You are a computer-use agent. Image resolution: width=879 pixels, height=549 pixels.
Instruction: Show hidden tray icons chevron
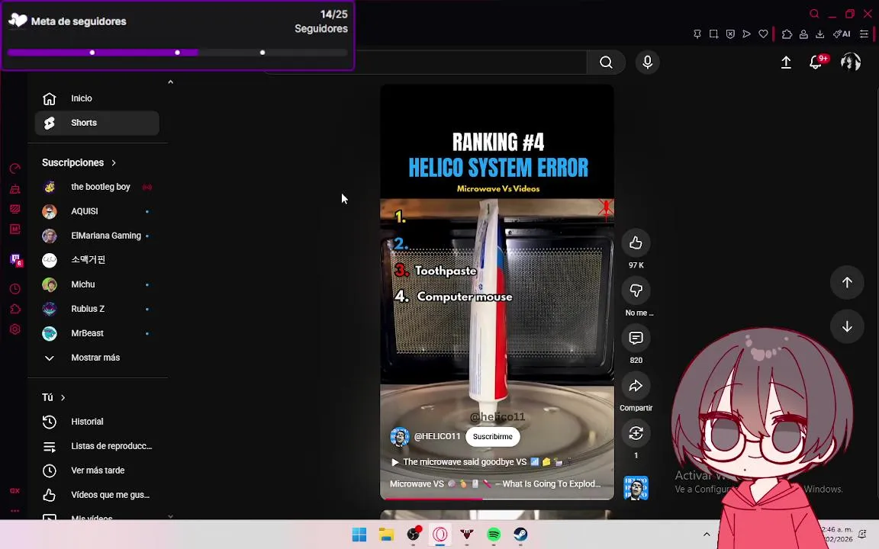point(707,534)
